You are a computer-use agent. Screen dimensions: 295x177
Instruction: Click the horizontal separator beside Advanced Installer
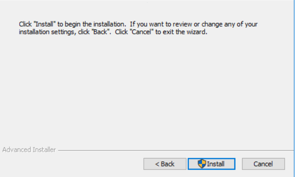[x=176, y=150]
